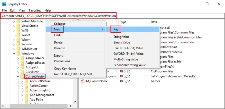Viewport: 225px width, 109px height.
Task: Choose Delete in the context menu
Action: [x=76, y=42]
